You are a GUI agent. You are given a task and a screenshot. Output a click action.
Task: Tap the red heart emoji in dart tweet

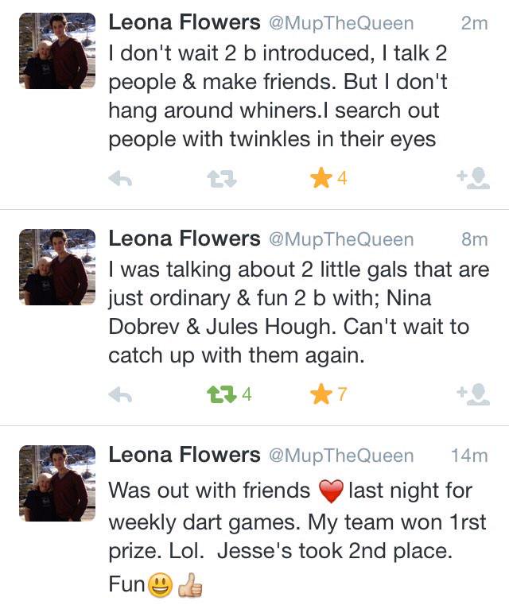(331, 491)
